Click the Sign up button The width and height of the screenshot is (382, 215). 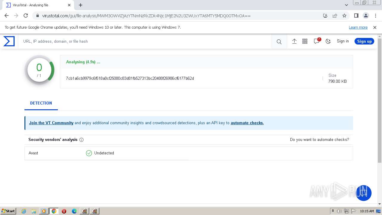pos(364,41)
